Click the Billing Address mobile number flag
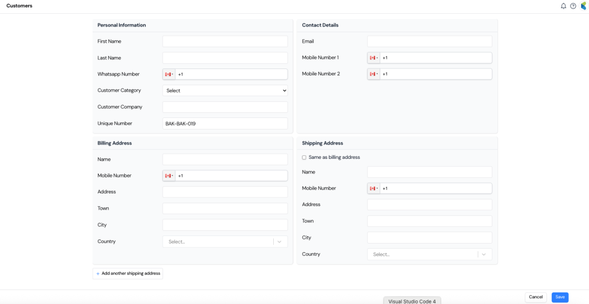 [x=169, y=176]
